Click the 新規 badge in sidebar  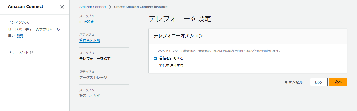click(20, 35)
